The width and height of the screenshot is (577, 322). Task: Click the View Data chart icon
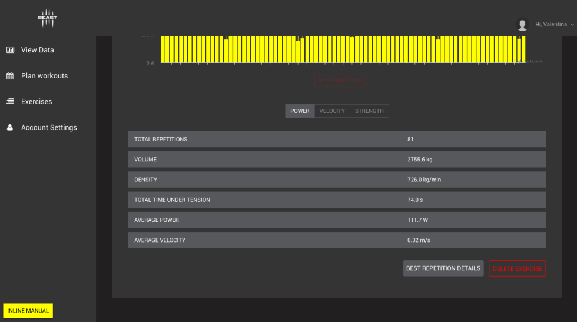pos(10,50)
